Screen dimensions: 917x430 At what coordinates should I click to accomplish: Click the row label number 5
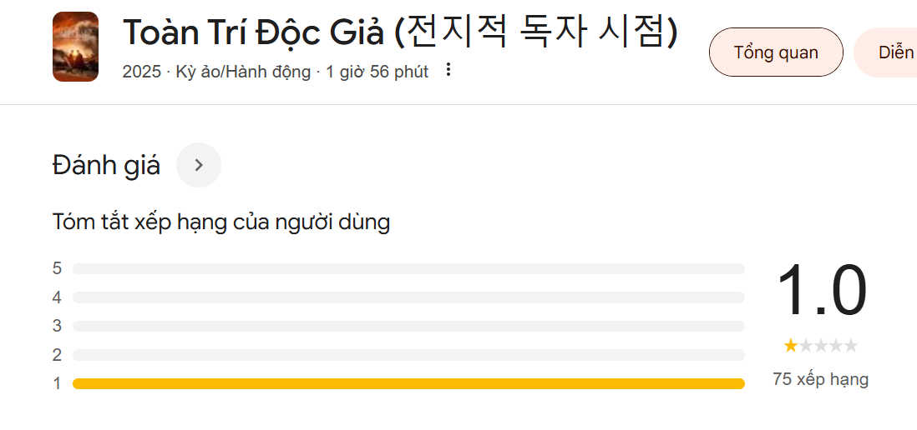57,268
